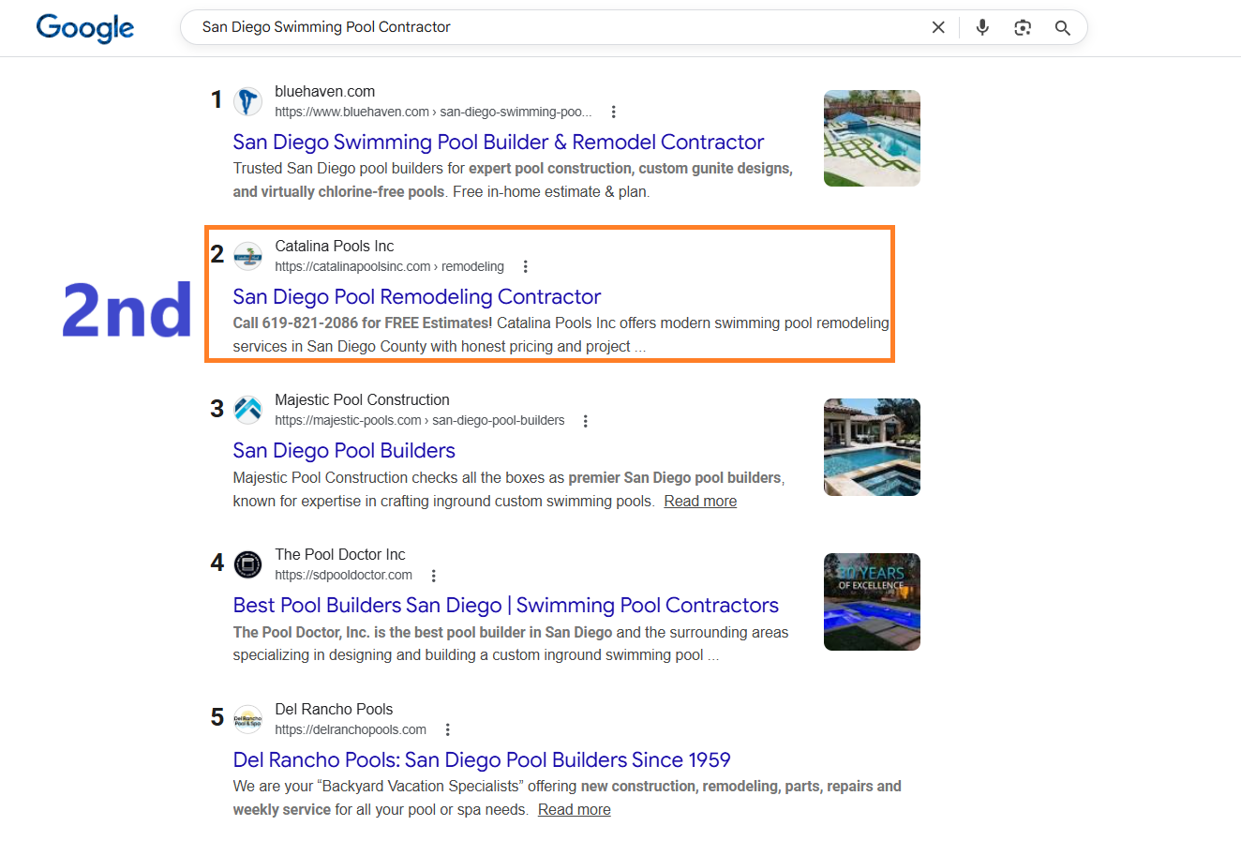Image resolution: width=1241 pixels, height=841 pixels.
Task: Click 'The Pool Doctor Inc' site name
Action: pyautogui.click(x=340, y=554)
